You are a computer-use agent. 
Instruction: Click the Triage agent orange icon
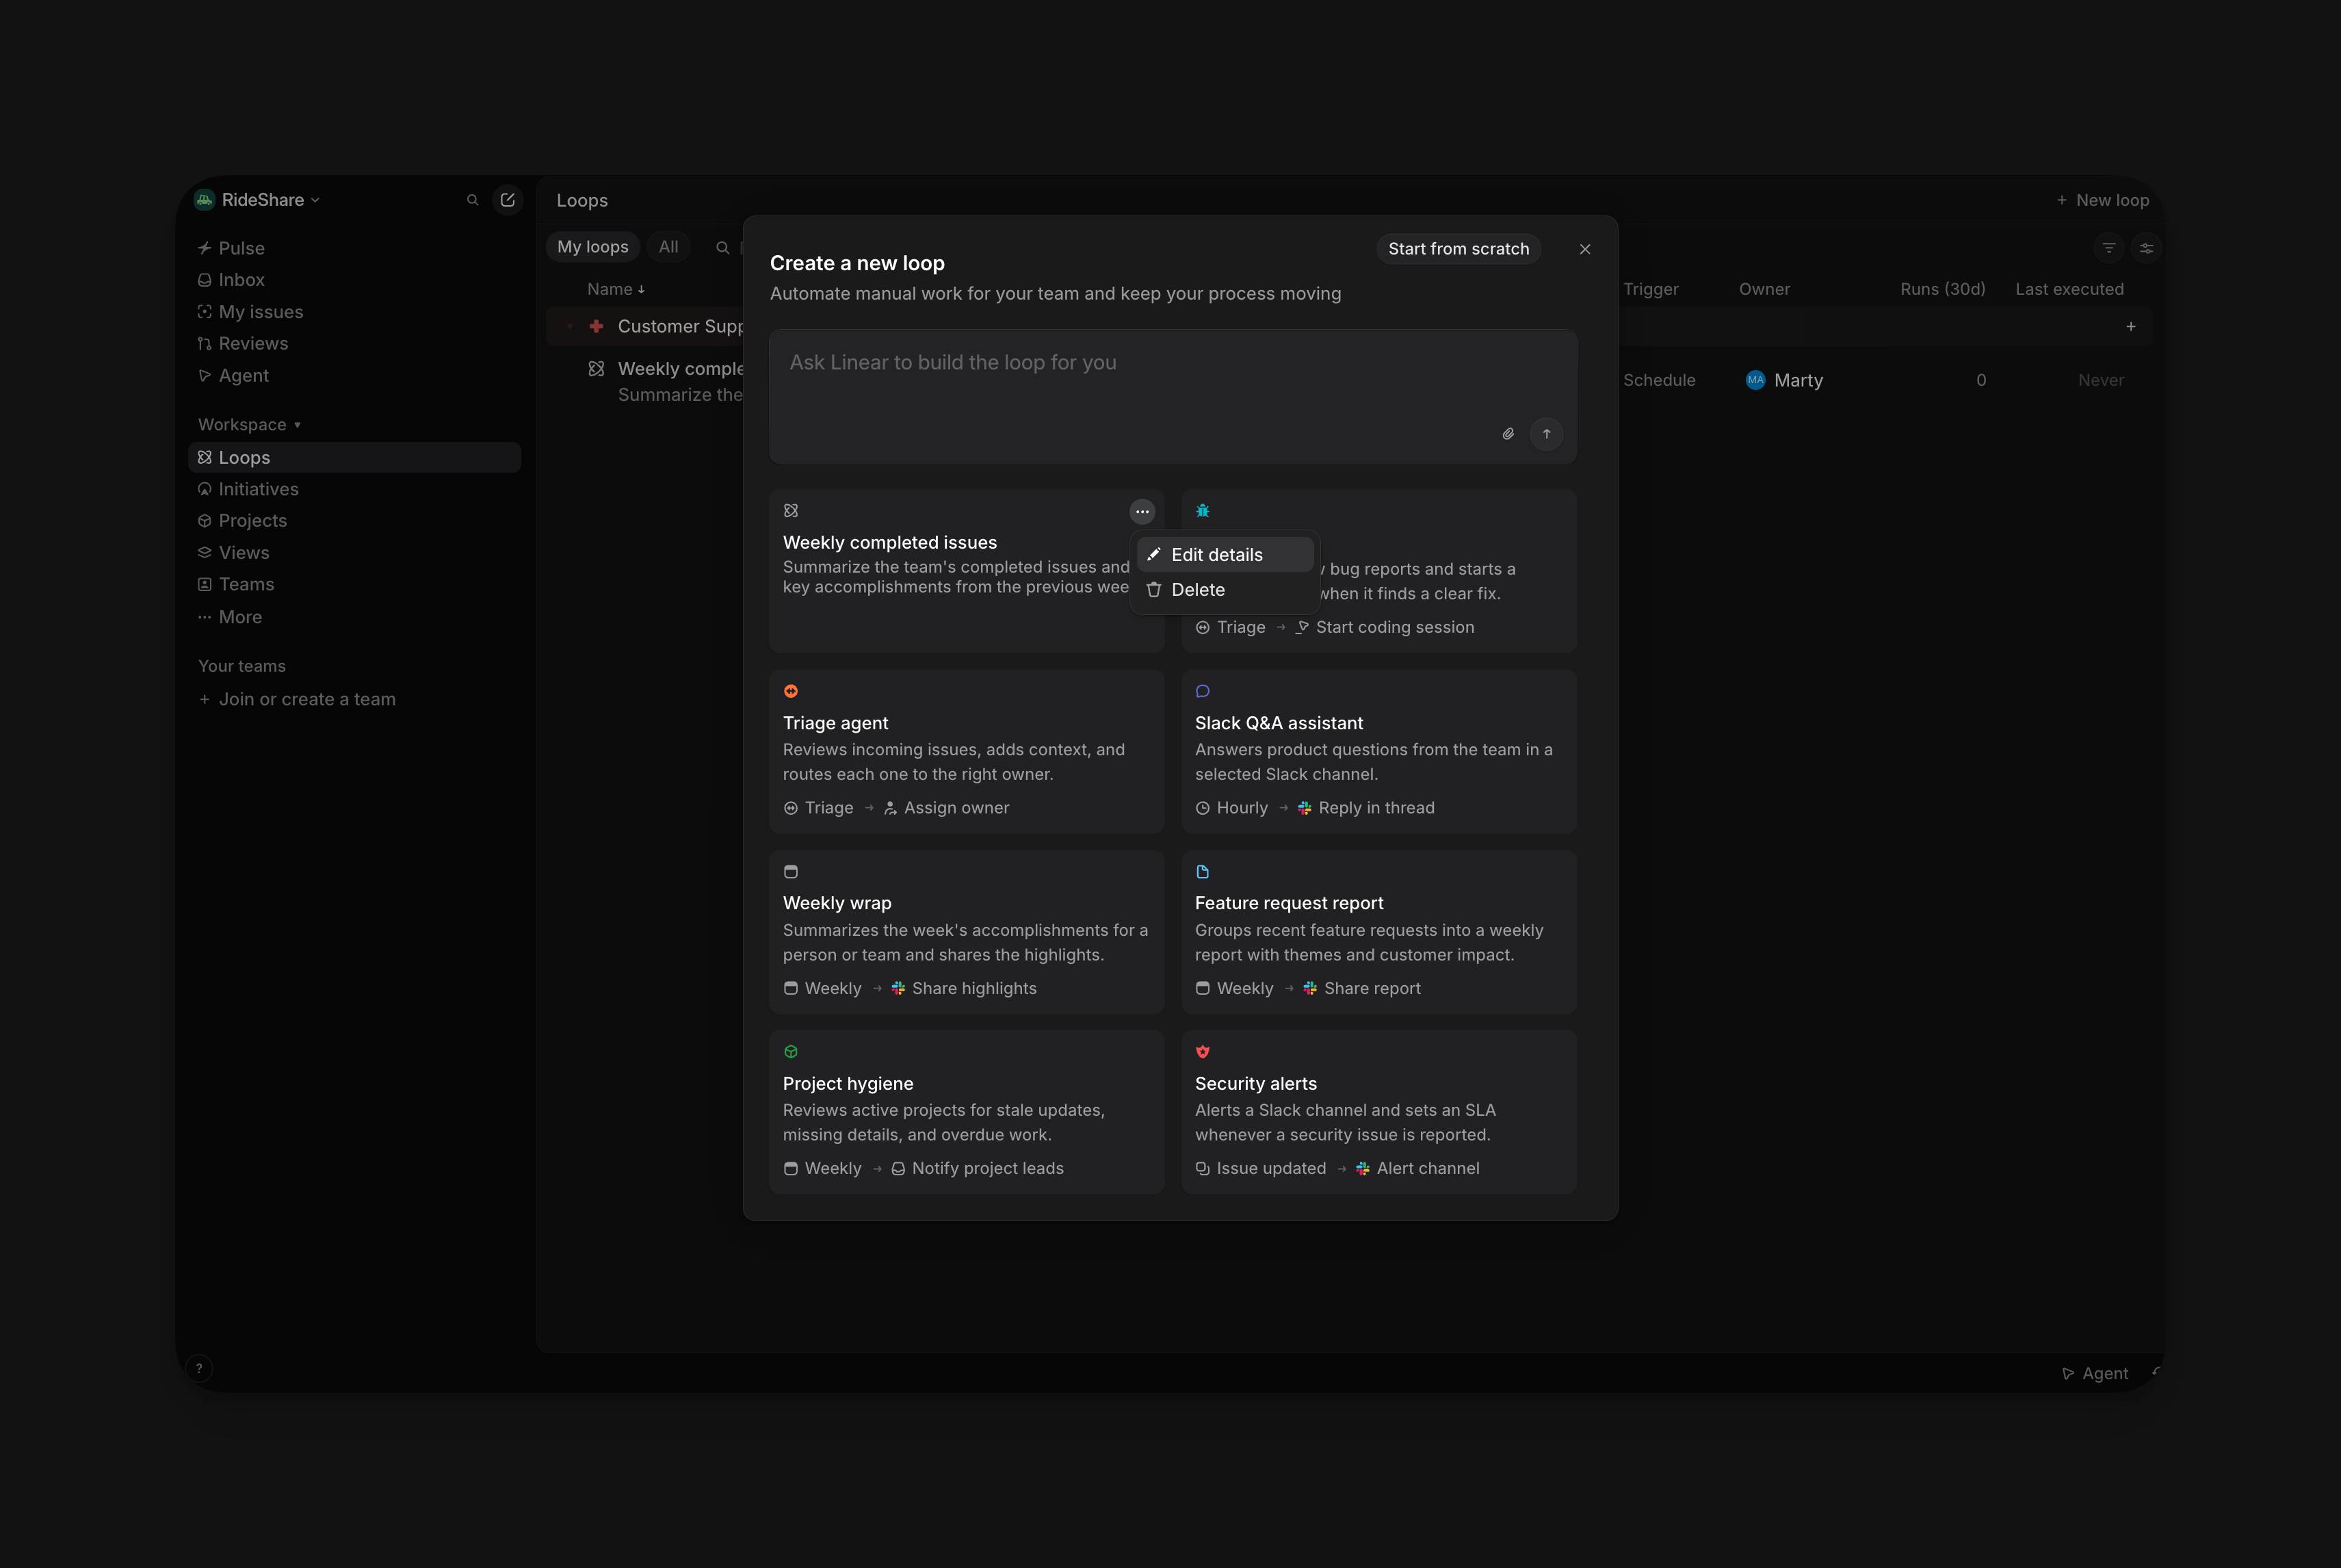(x=791, y=691)
